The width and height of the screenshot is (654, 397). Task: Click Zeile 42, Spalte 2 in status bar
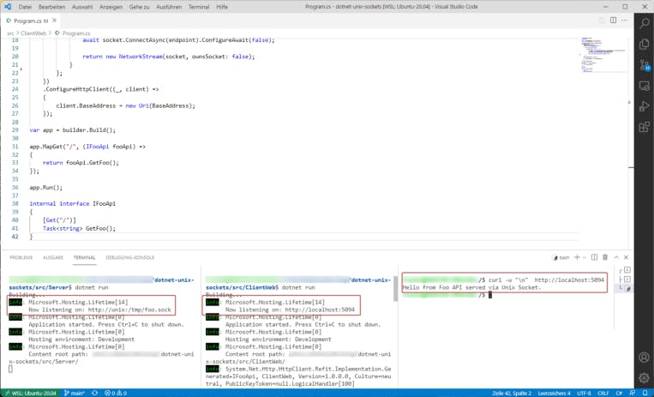512,393
